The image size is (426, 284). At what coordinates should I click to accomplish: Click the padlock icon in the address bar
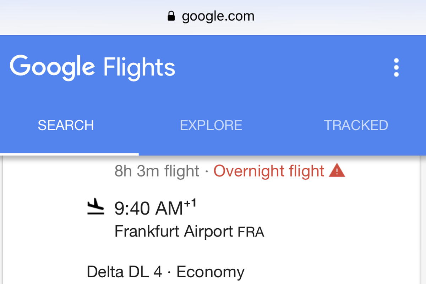171,16
